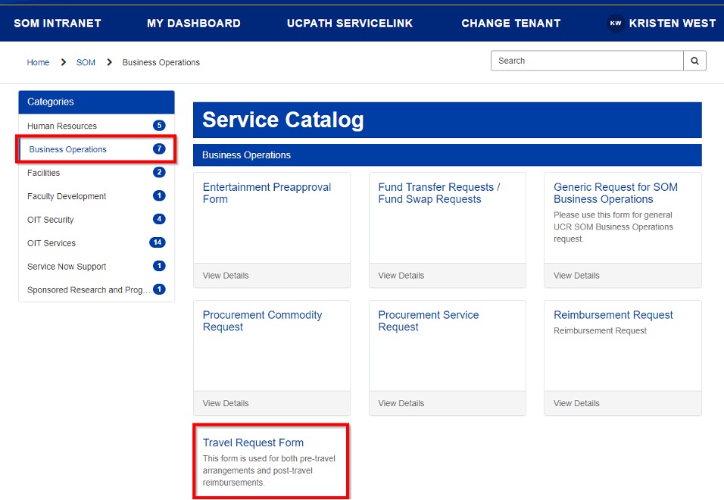Click the search magnifier icon button
This screenshot has height=500, width=724.
(x=694, y=61)
